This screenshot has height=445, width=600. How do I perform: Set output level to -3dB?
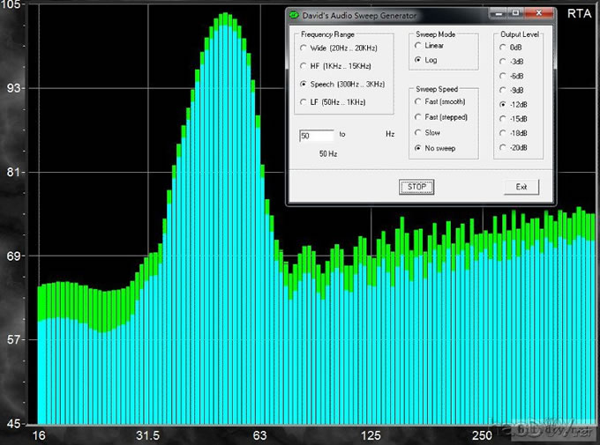click(503, 61)
